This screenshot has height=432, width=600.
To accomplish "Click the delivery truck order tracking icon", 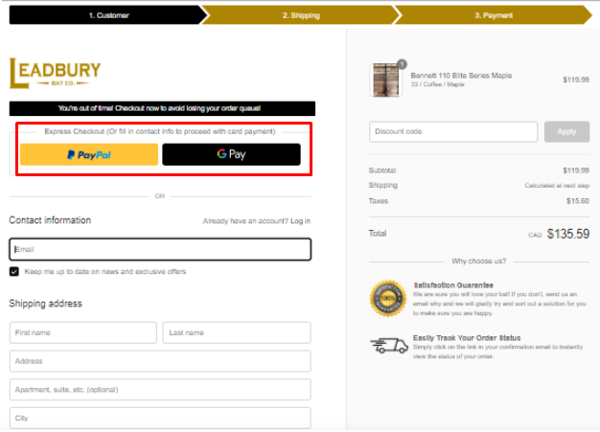I will coord(389,346).
